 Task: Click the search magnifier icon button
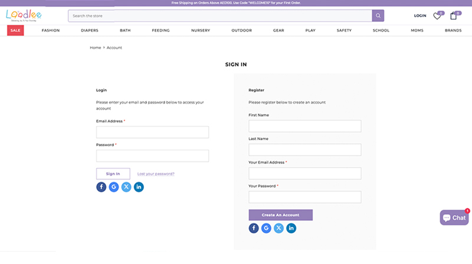click(378, 16)
